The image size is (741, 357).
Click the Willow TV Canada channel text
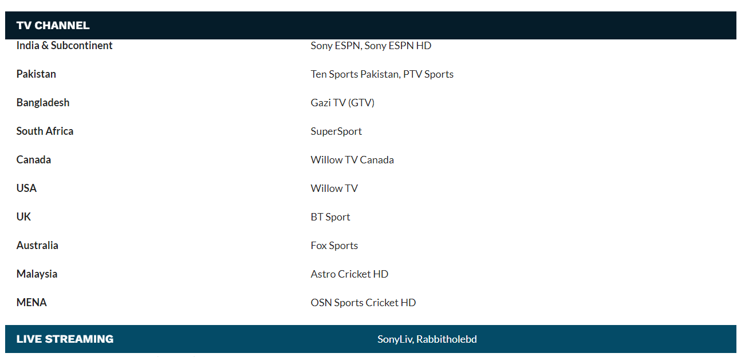point(352,160)
